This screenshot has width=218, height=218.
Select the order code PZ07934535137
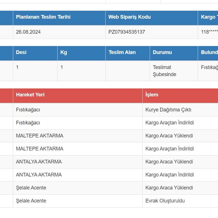[127, 32]
